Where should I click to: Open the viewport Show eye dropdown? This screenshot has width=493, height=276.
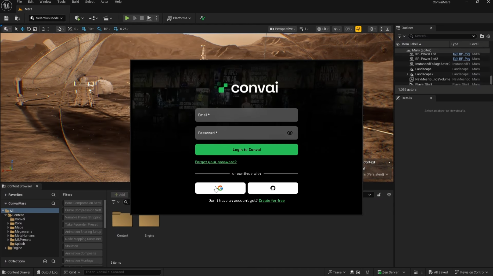[337, 29]
